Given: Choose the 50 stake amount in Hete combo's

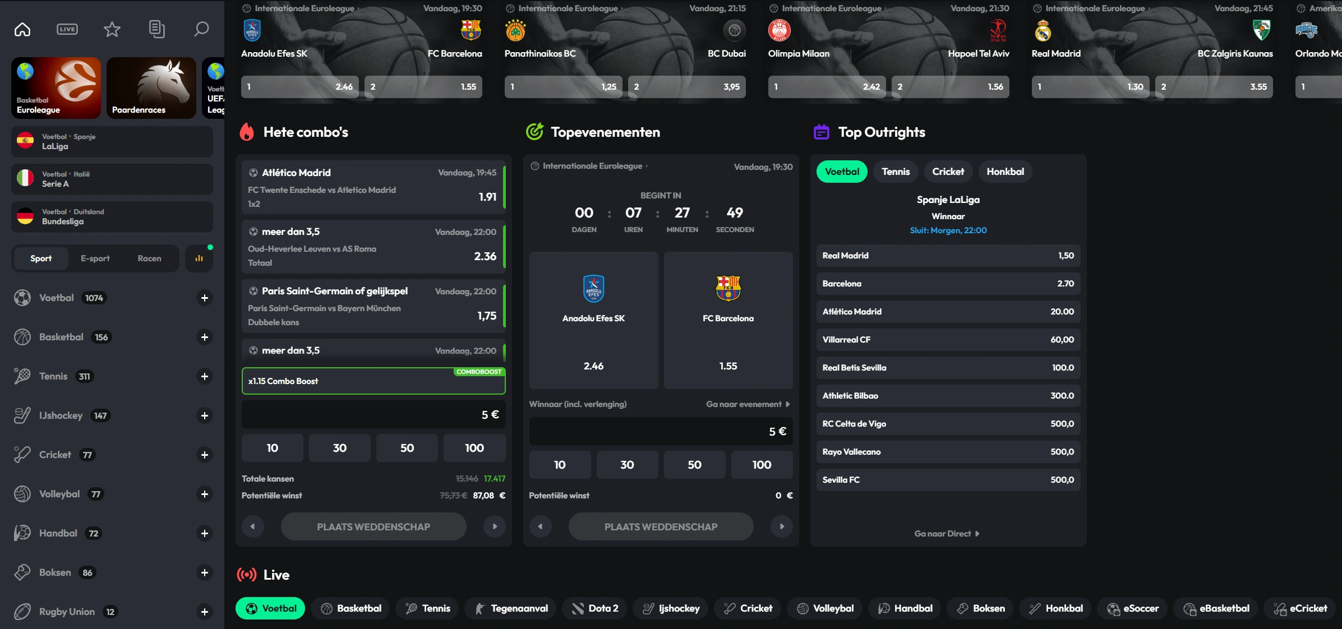Looking at the screenshot, I should 407,448.
